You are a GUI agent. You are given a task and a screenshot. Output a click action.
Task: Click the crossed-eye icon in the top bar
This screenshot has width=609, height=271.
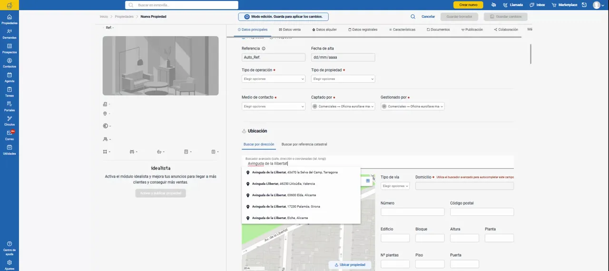tap(493, 5)
